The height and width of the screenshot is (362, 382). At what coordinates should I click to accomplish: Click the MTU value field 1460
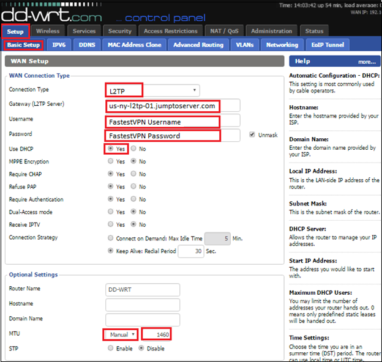(x=157, y=334)
